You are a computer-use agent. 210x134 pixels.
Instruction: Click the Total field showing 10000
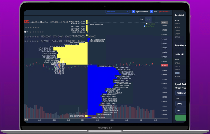(x=180, y=103)
